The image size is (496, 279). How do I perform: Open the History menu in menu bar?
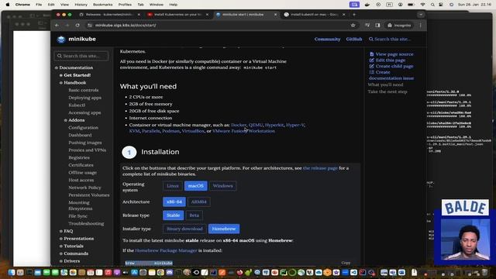pos(81,5)
